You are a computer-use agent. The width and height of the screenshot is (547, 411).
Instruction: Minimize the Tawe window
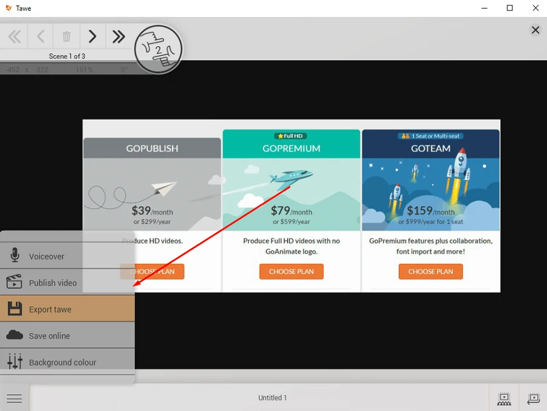click(484, 8)
